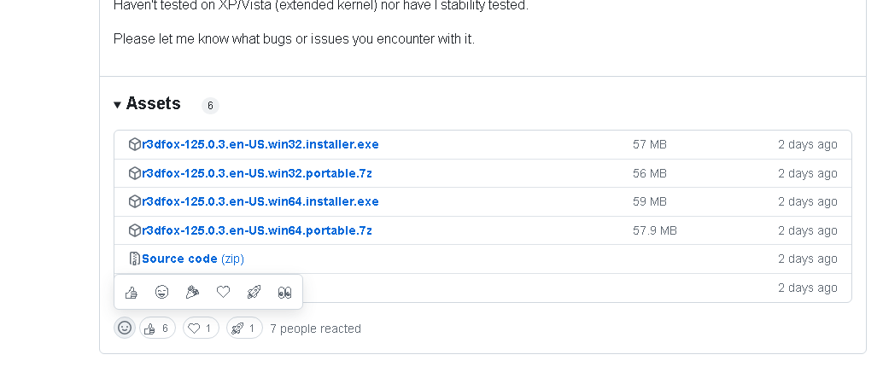Toggle the heart reaction showing 1
883x378 pixels.
[201, 328]
